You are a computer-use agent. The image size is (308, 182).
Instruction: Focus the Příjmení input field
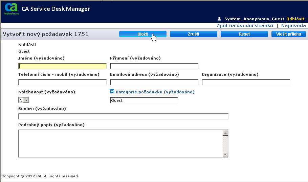[x=154, y=66]
